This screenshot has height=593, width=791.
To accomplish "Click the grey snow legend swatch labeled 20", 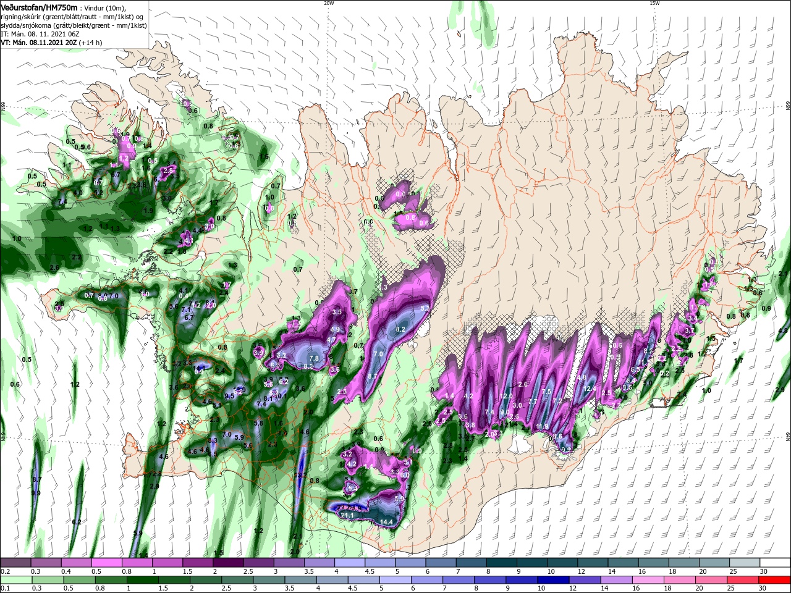I will [715, 563].
